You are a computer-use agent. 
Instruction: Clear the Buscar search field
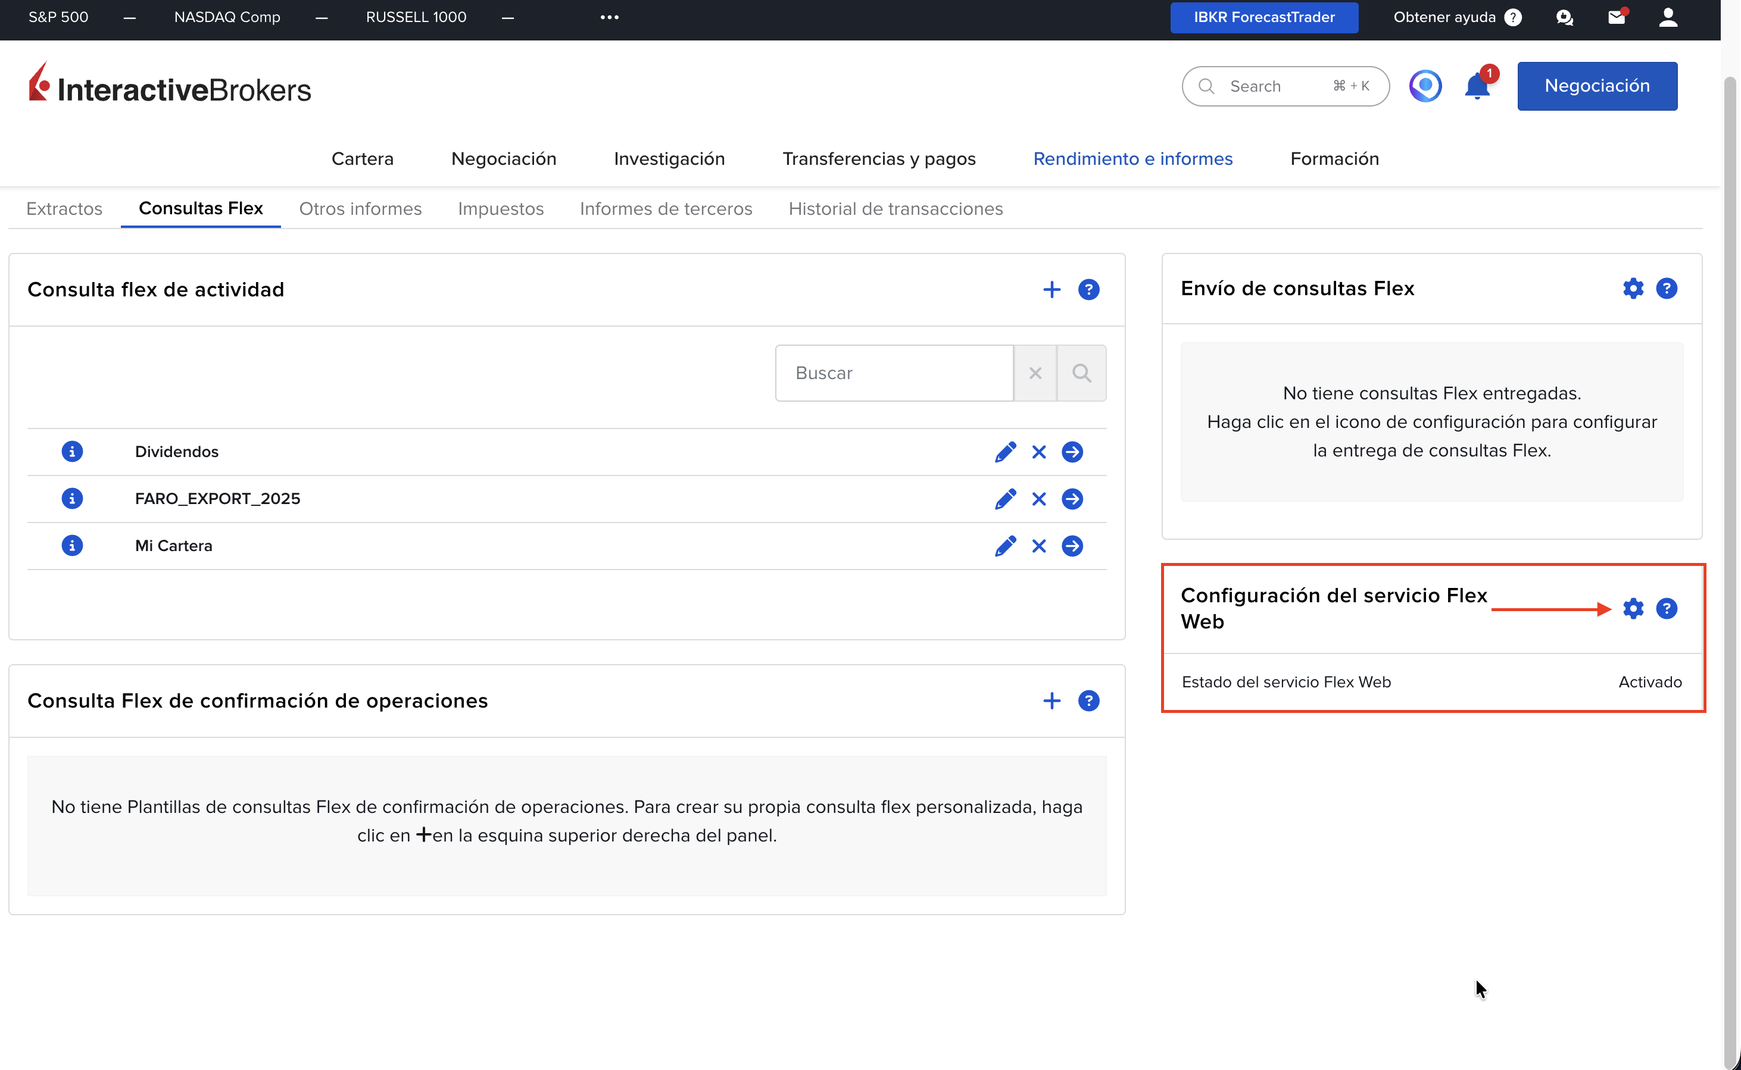[x=1035, y=373]
